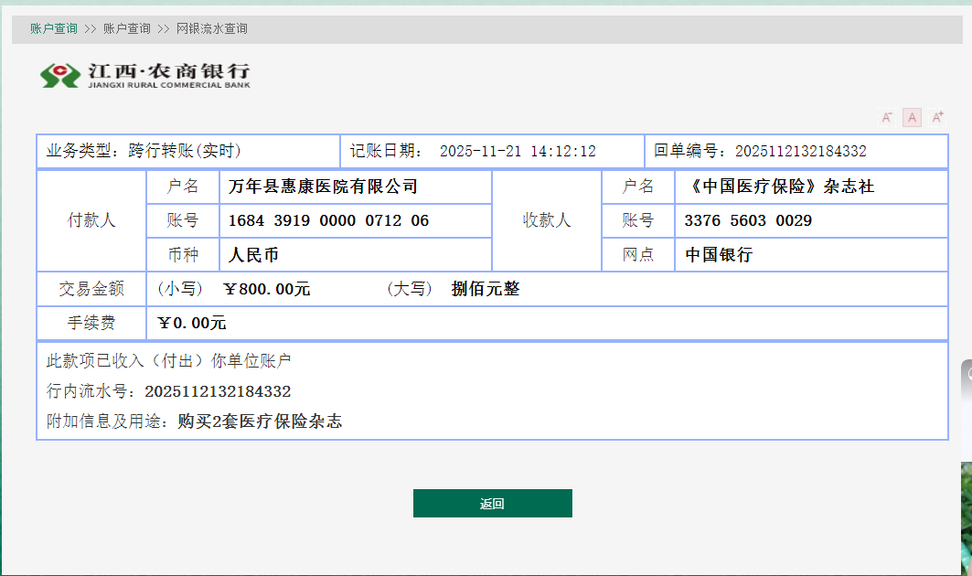Click the decrease font size A- icon
The width and height of the screenshot is (972, 576).
coord(886,117)
